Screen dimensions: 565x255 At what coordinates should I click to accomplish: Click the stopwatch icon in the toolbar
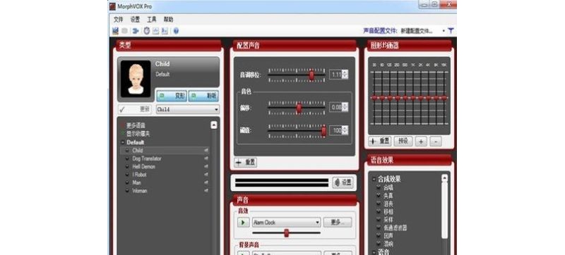coord(146,31)
